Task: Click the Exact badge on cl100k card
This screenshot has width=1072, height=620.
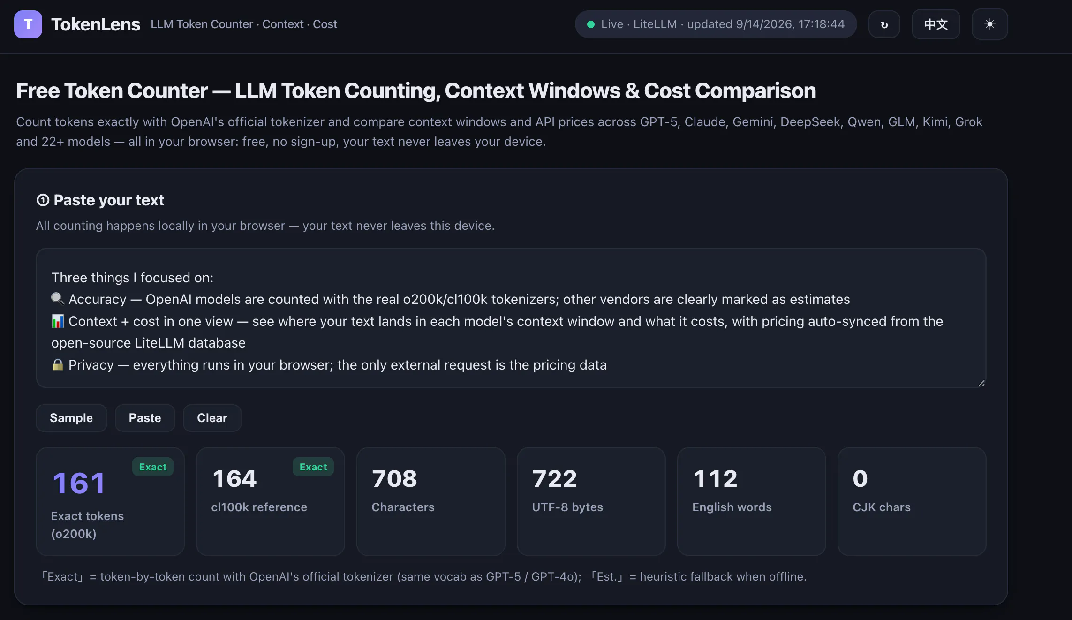Action: (313, 467)
